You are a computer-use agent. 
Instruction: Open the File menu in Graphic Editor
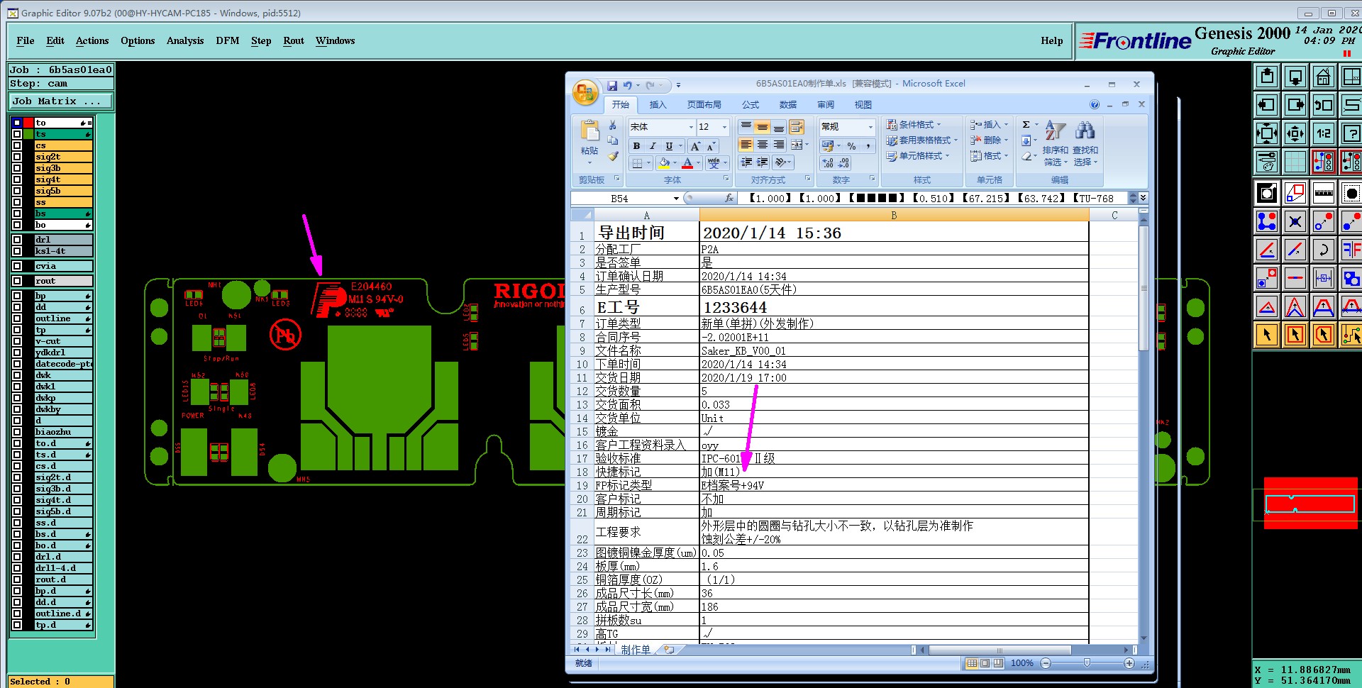[26, 41]
